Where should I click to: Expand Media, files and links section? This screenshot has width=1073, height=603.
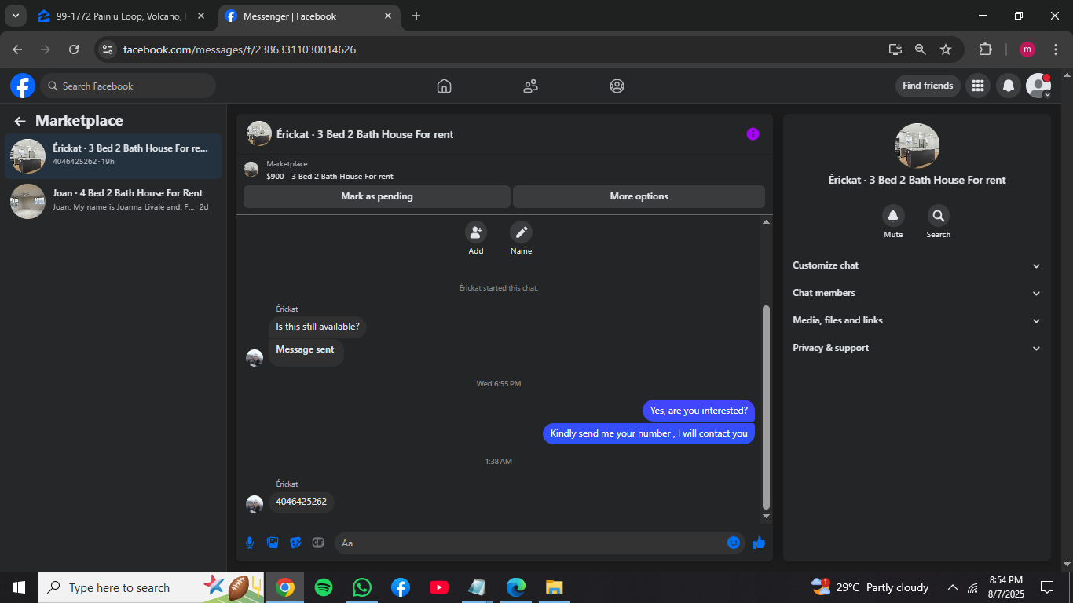click(x=917, y=320)
